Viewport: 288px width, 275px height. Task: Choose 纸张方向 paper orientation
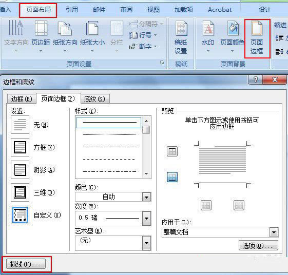[x=65, y=36]
